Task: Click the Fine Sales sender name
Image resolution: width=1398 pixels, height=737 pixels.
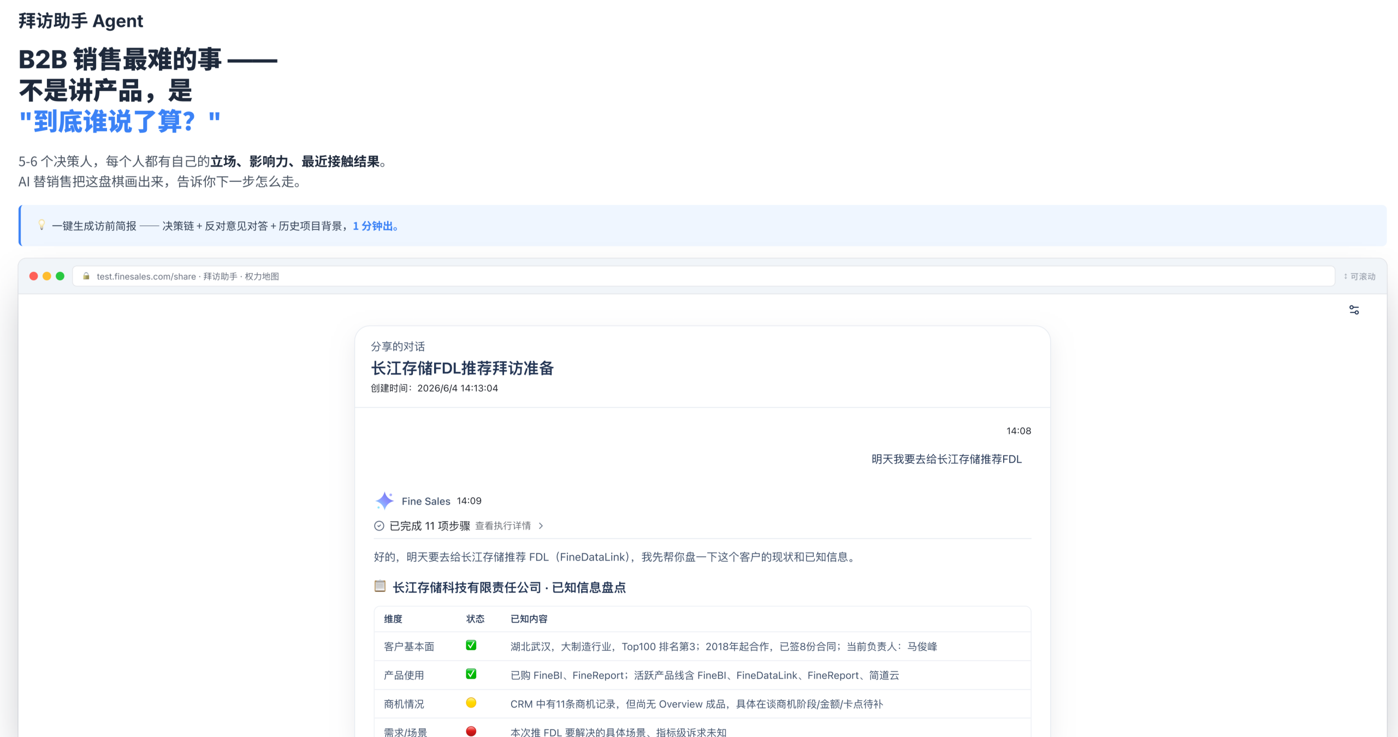Action: click(426, 501)
